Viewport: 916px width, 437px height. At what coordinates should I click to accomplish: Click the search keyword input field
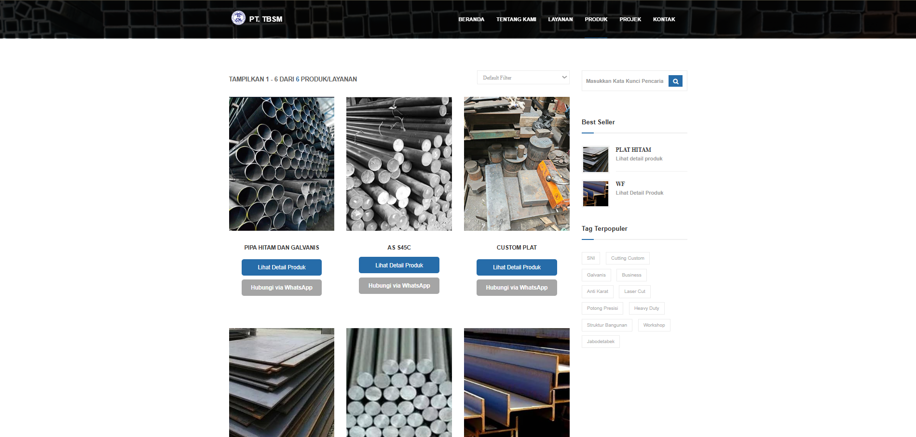click(625, 81)
